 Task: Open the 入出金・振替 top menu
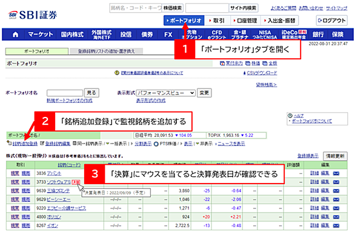(x=279, y=21)
